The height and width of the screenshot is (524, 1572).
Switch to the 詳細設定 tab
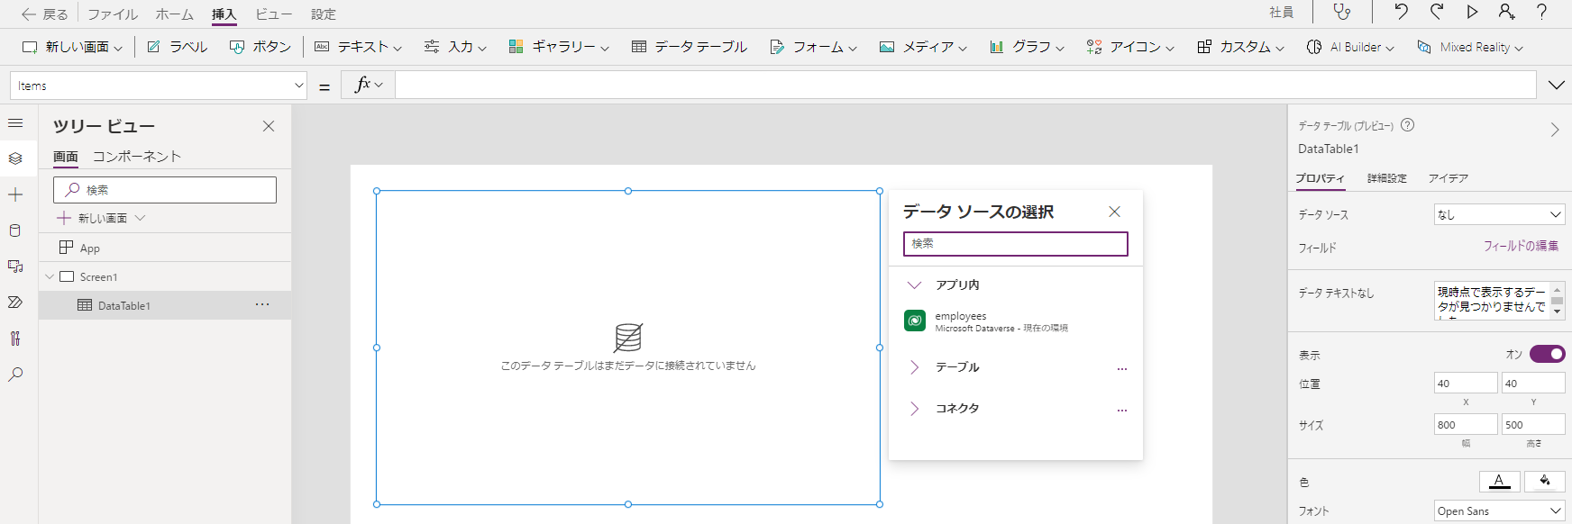(1387, 178)
